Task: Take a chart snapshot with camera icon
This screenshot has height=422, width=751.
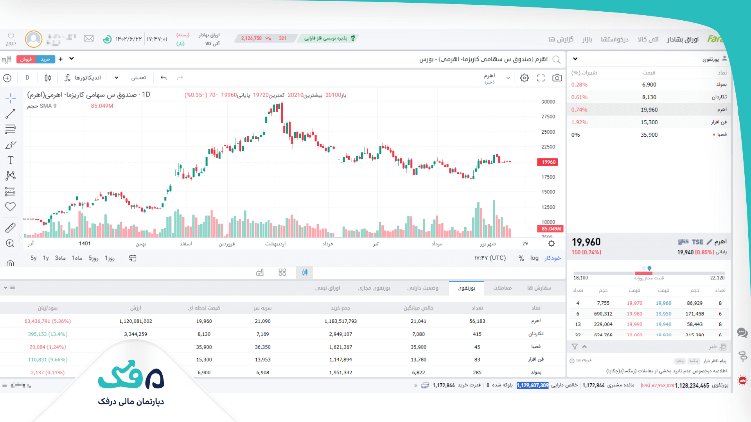Action: click(557, 78)
